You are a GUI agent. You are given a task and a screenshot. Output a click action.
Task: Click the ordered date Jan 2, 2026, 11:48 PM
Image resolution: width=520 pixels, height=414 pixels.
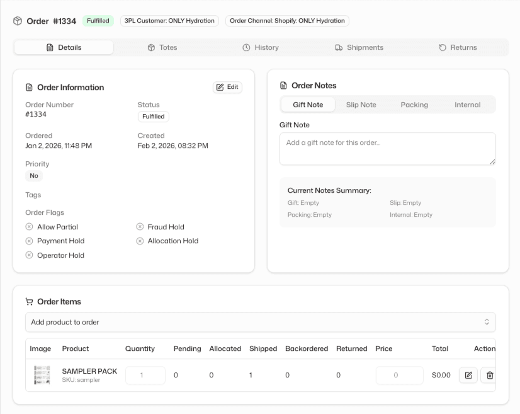pos(59,146)
